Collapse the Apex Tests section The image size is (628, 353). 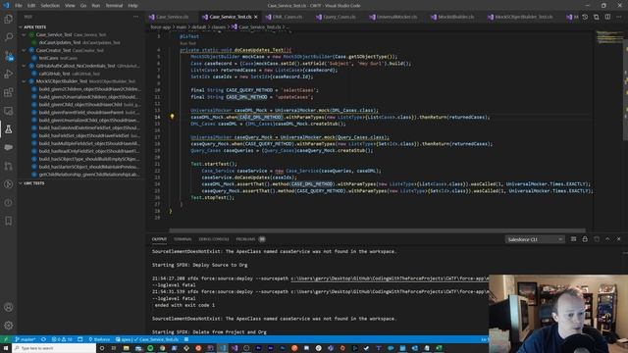[x=21, y=26]
